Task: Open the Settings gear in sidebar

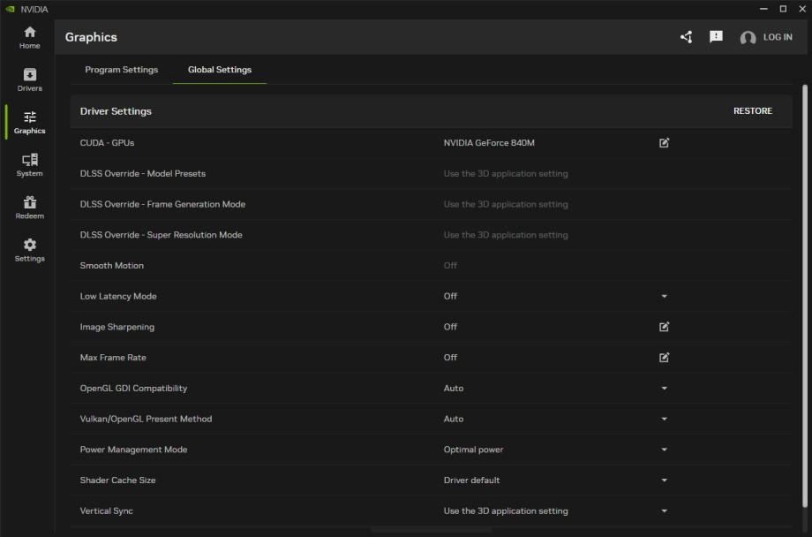Action: 29,249
